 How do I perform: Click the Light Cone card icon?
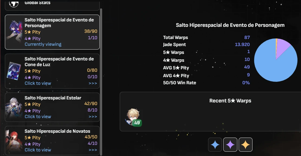[x=14, y=71]
